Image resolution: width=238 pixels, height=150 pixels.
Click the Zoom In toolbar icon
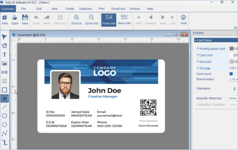tap(76, 20)
